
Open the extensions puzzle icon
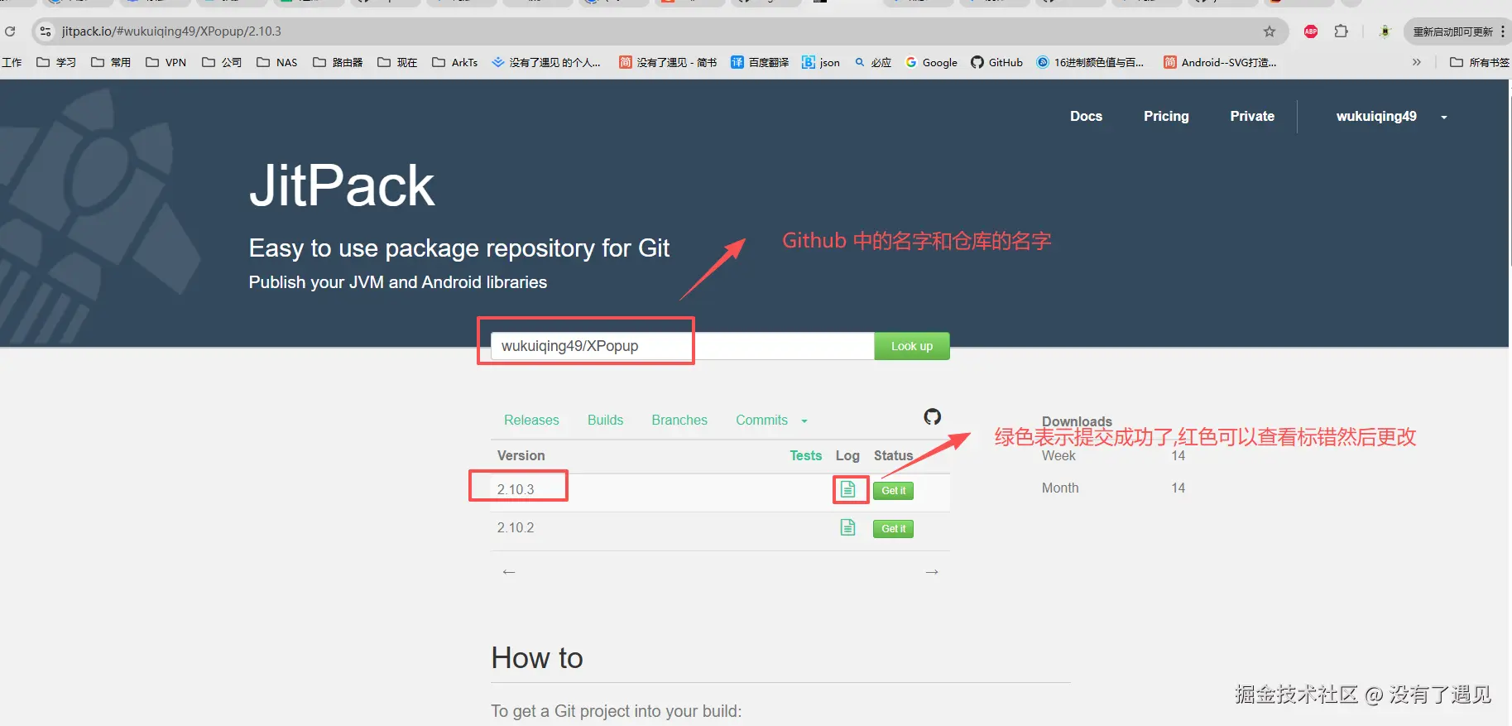[1342, 31]
